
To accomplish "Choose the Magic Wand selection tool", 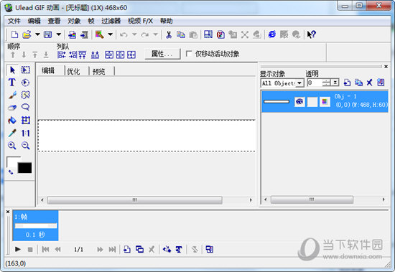I will (25, 95).
